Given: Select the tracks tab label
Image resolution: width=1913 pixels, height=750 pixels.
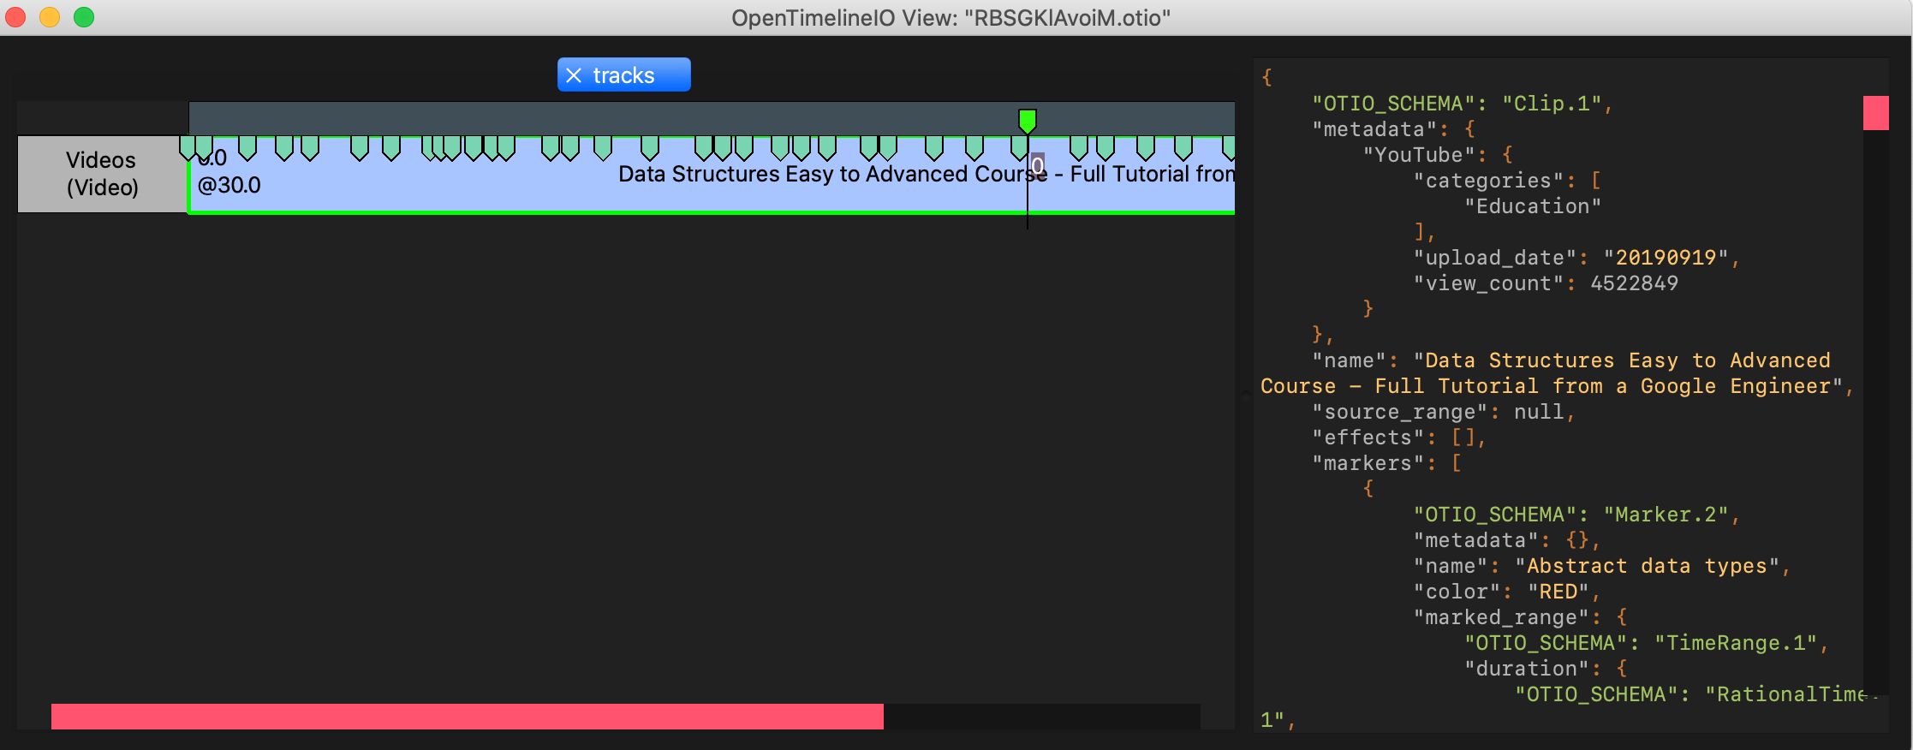Looking at the screenshot, I should point(623,75).
